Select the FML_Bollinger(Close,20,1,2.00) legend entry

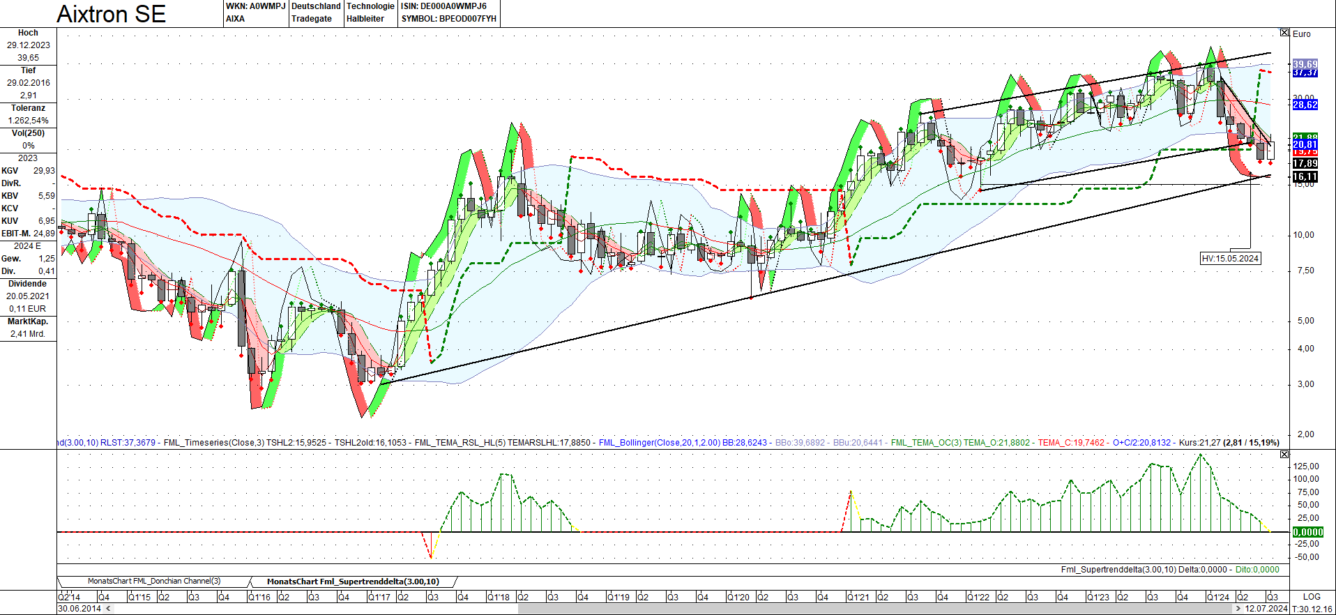pyautogui.click(x=660, y=443)
